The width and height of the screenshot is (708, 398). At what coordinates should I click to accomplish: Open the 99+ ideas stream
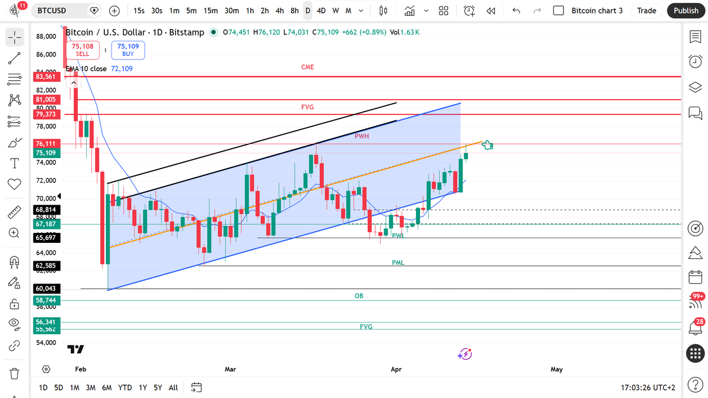pos(695,301)
